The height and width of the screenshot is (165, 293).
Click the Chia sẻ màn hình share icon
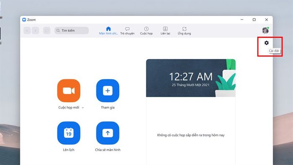(x=108, y=133)
